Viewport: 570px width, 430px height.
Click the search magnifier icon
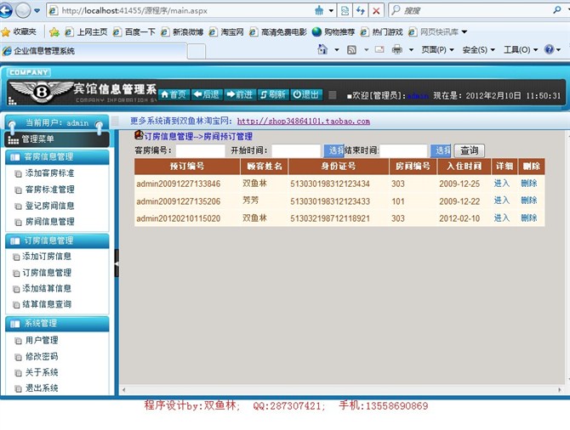(557, 10)
